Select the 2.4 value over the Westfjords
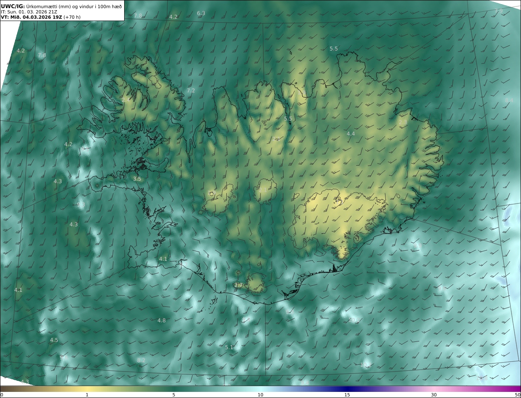Image resolution: width=521 pixels, height=398 pixels. click(x=126, y=100)
